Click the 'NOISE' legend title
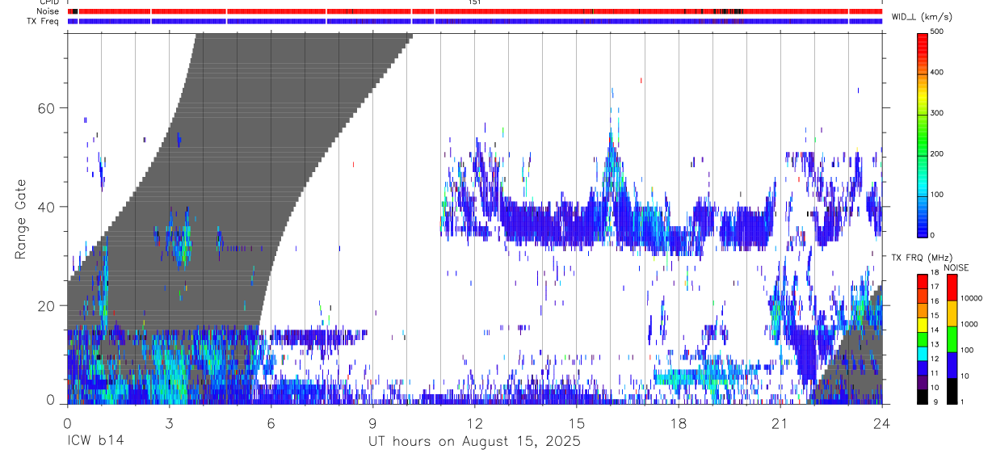Image resolution: width=992 pixels, height=458 pixels. (x=956, y=267)
